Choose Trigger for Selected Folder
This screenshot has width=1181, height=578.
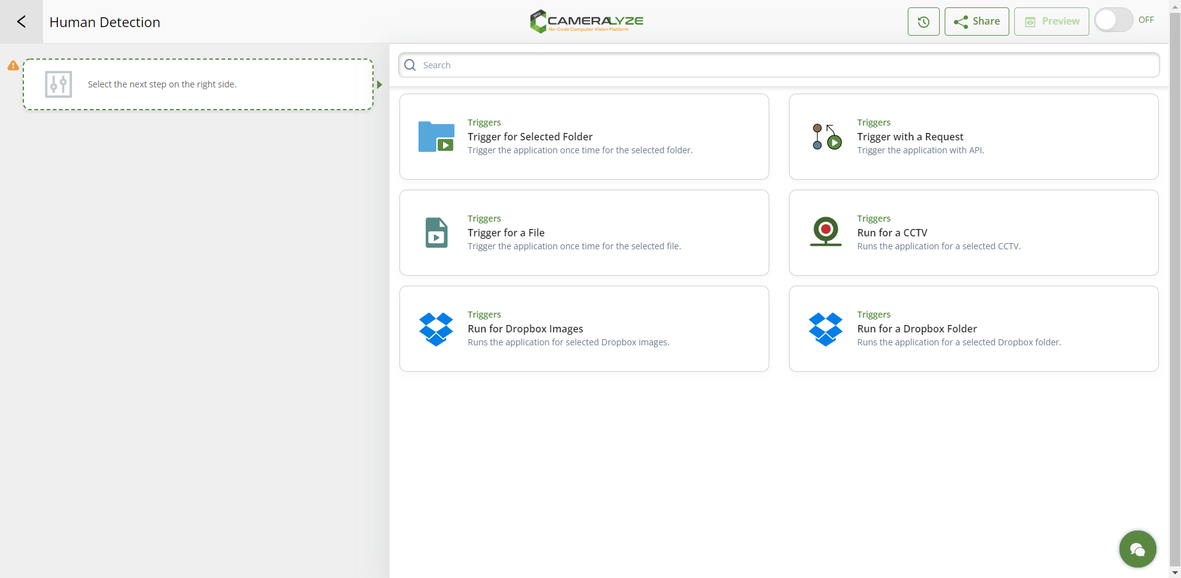pos(584,137)
